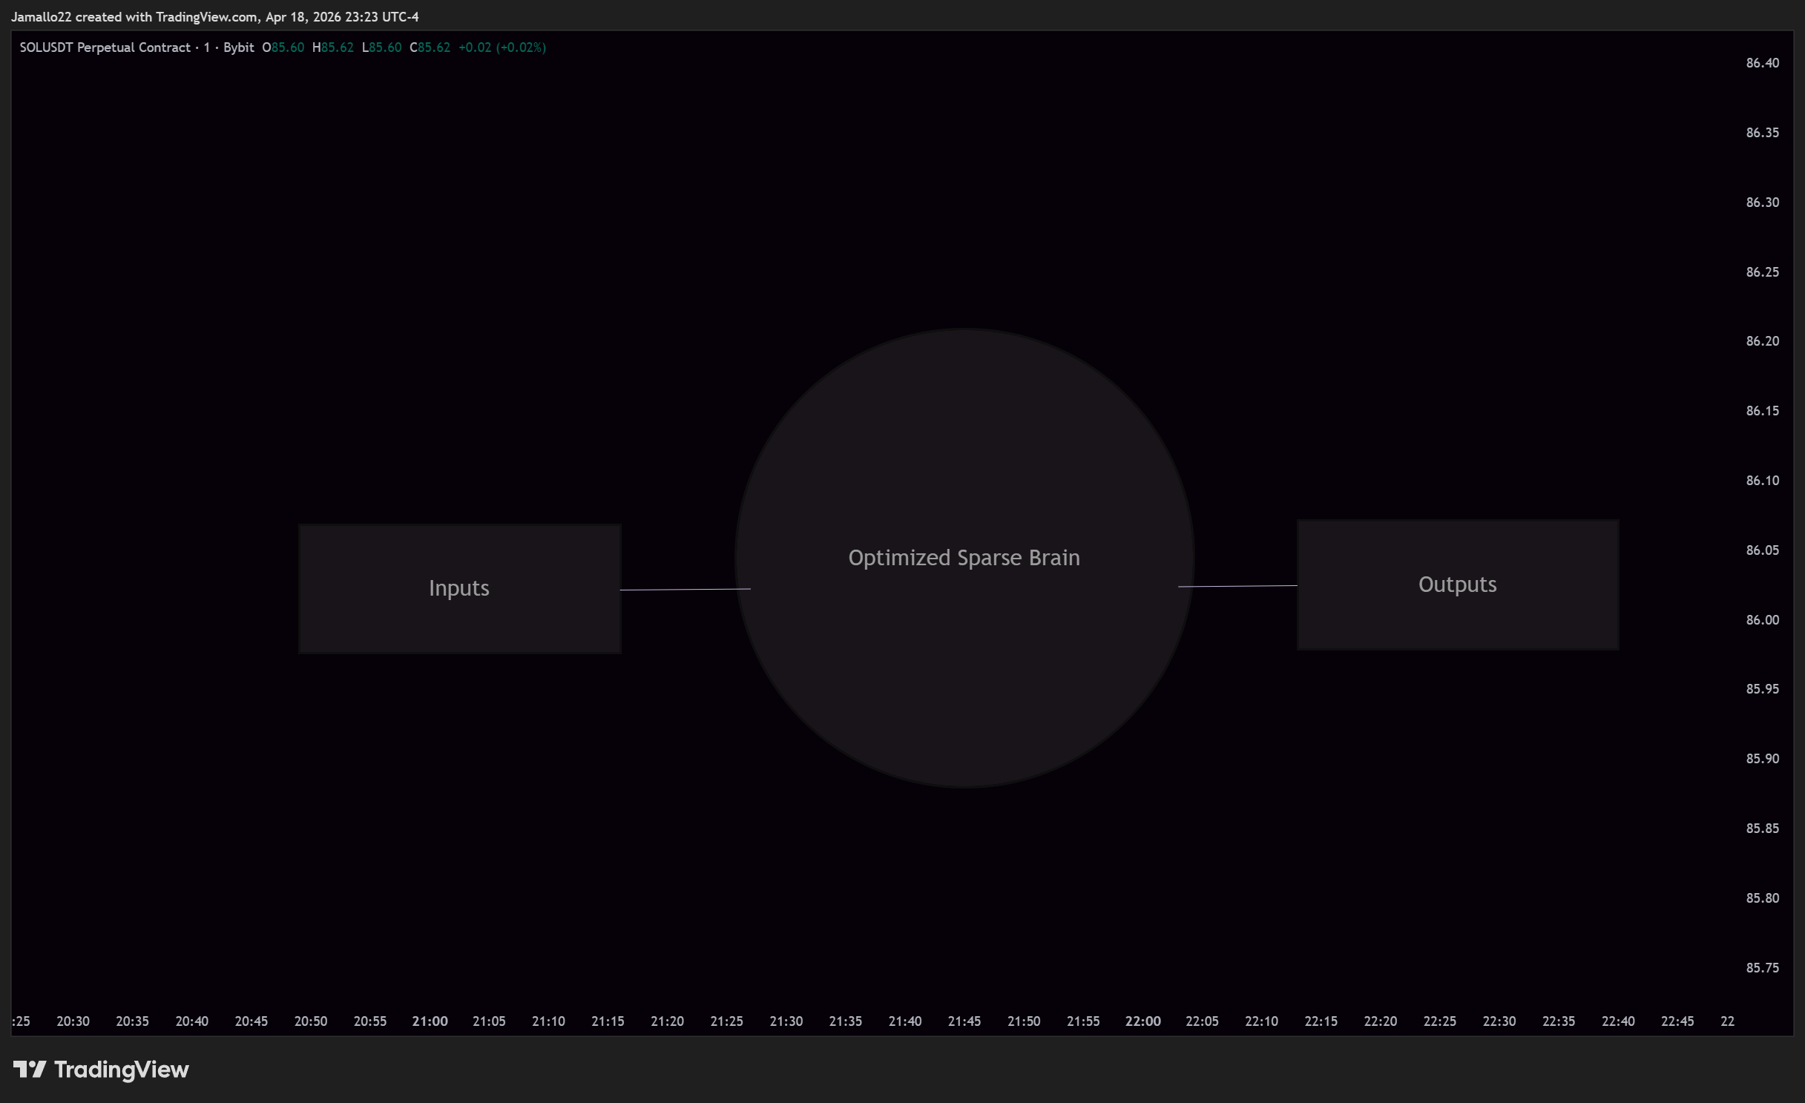This screenshot has height=1103, width=1805.
Task: Click the +0.02 (+0.02%) change value
Action: pyautogui.click(x=502, y=47)
